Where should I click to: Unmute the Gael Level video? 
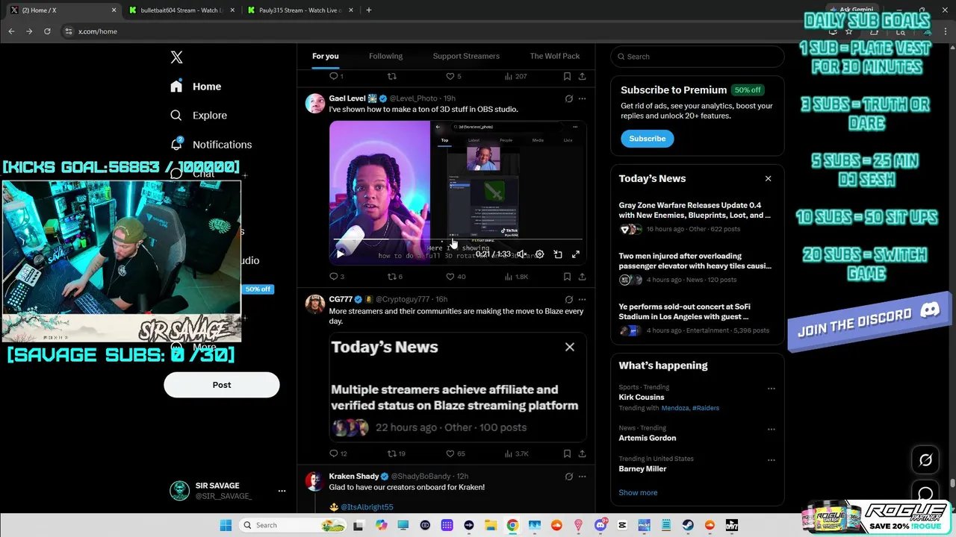[521, 254]
